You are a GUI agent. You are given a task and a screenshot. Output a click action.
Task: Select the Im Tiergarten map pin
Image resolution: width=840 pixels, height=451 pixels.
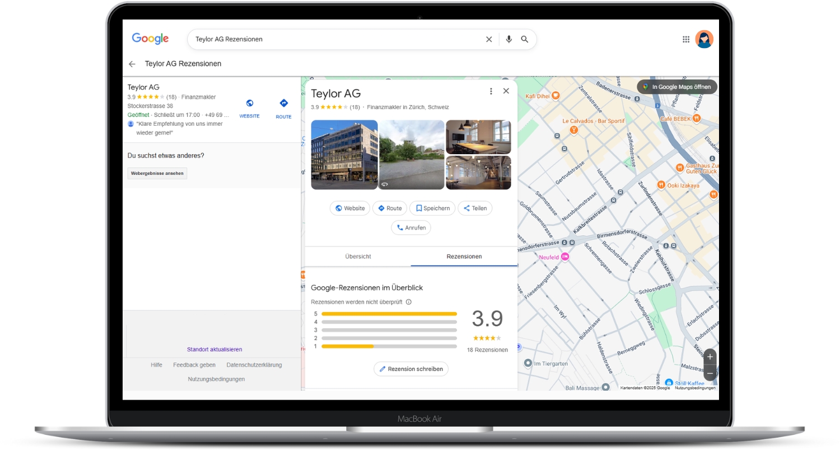click(x=528, y=363)
